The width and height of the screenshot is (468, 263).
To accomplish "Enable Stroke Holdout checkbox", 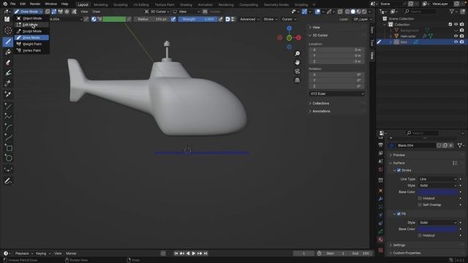I will click(x=420, y=198).
